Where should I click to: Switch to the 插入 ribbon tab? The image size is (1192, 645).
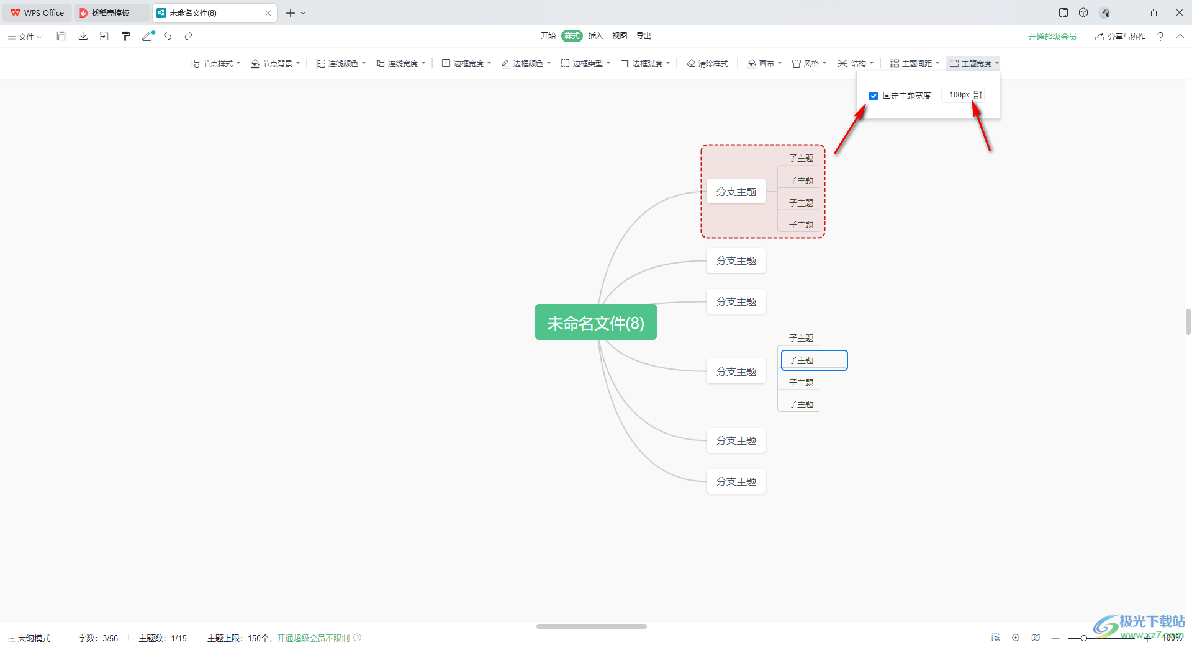coord(596,36)
